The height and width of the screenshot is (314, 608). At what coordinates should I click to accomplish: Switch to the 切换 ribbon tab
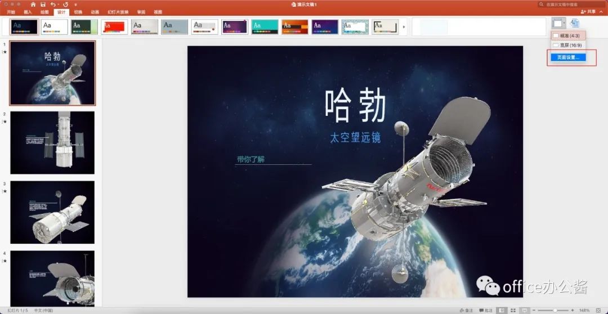pos(78,12)
